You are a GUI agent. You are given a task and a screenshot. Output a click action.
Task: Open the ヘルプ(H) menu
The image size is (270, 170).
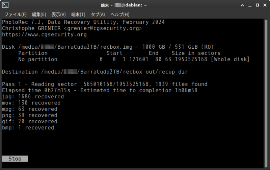click(120, 15)
